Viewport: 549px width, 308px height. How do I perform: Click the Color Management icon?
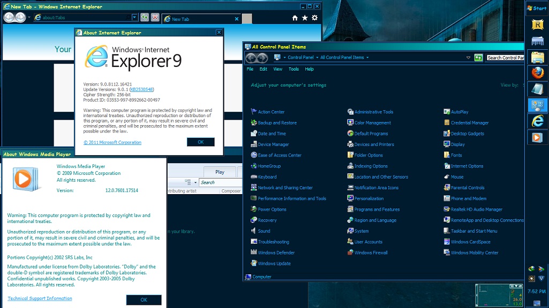[x=350, y=122]
